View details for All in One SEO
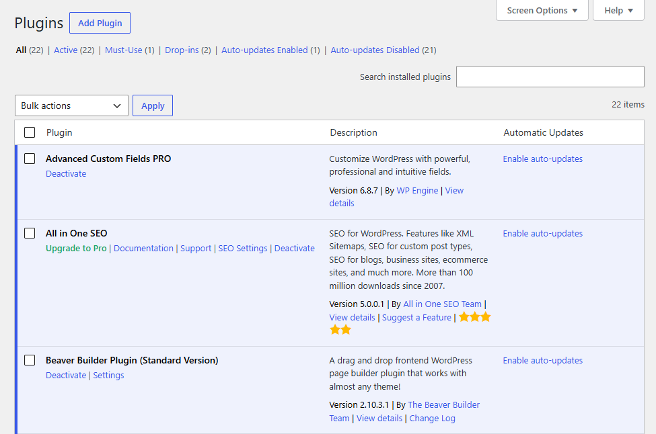The height and width of the screenshot is (434, 656). (353, 318)
